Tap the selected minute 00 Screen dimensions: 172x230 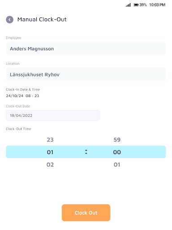tap(117, 152)
